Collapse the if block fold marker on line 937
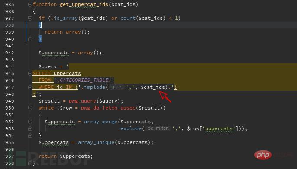The image size is (297, 169). pos(30,18)
